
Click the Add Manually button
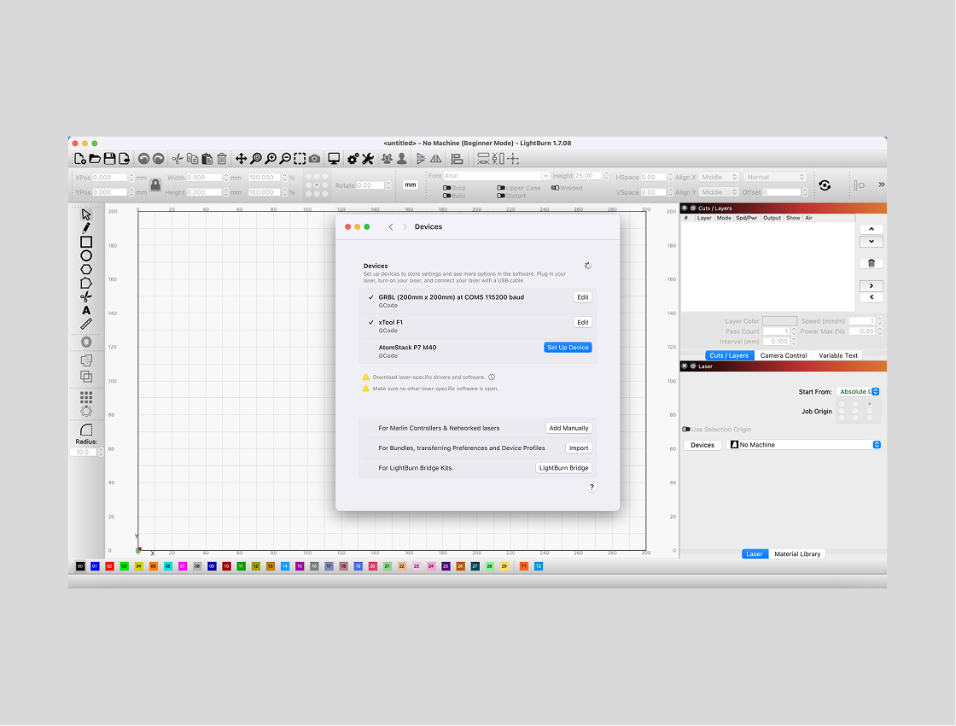(x=568, y=428)
